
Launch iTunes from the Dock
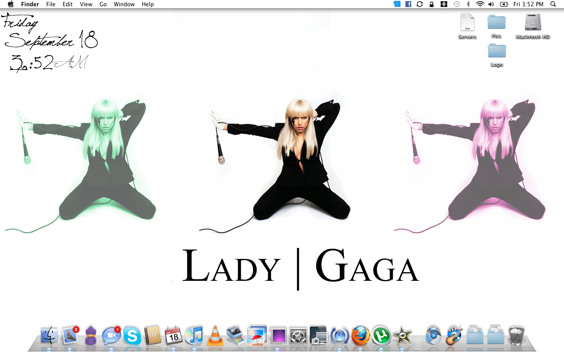pos(194,336)
